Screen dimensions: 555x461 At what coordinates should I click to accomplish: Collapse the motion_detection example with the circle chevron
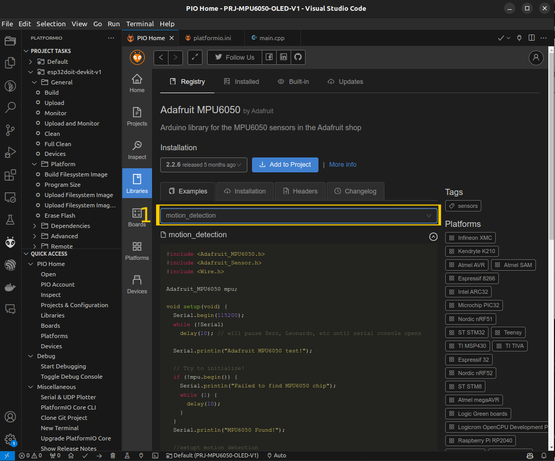(x=433, y=237)
